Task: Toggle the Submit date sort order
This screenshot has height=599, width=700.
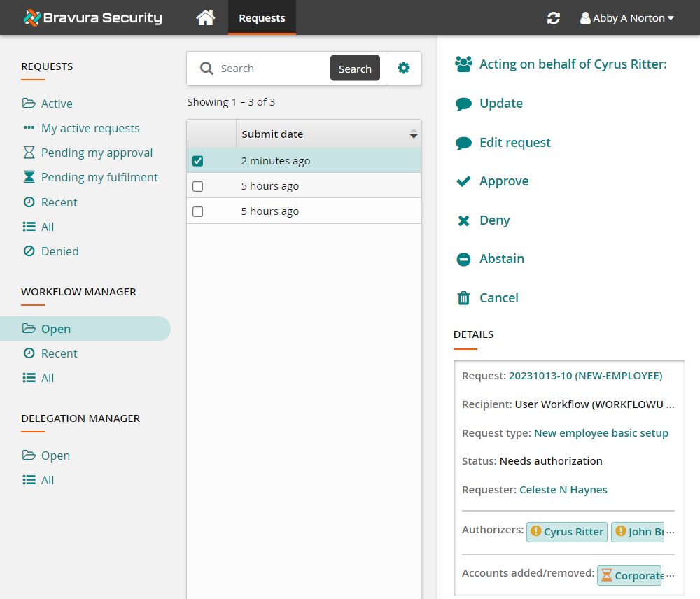Action: tap(412, 133)
